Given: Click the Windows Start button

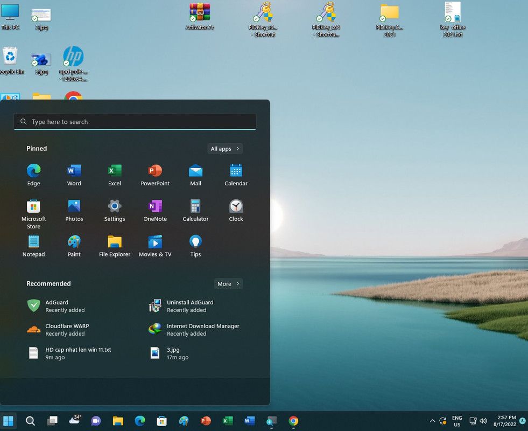Looking at the screenshot, I should click(x=8, y=421).
